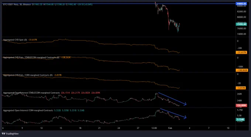Click the orange -31.617K scale tag
The image size is (251, 137).
241,53
